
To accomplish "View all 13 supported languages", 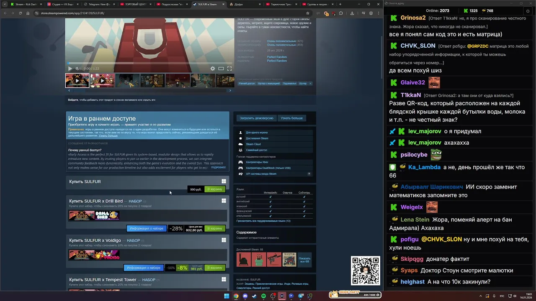I will pyautogui.click(x=263, y=221).
